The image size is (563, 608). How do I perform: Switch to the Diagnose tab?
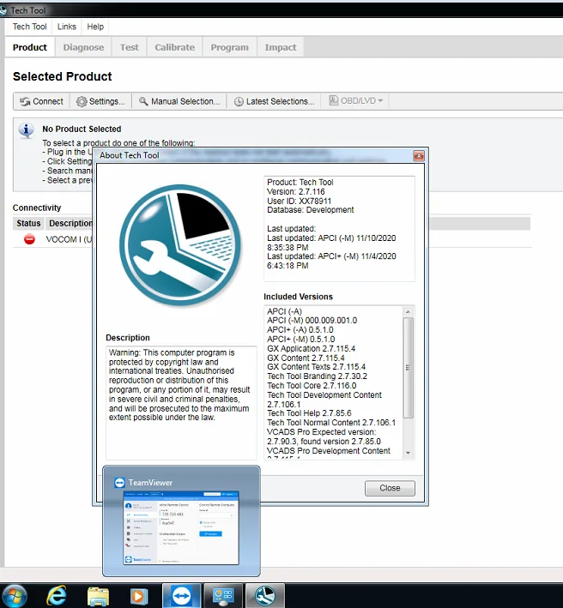coord(83,47)
